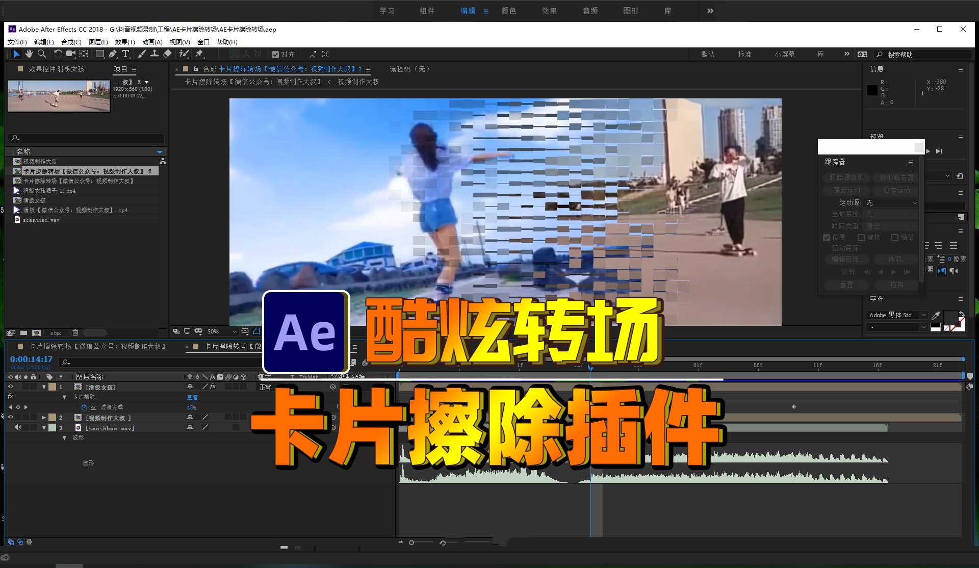Switch to the 标准 workspace
This screenshot has height=568, width=979.
(x=744, y=54)
